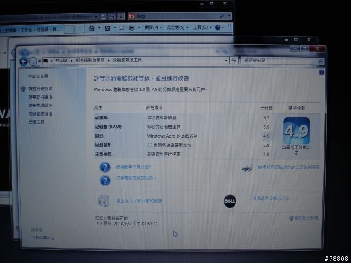Click the Print icon in IE command bar
The width and height of the screenshot is (351, 263).
[132, 28]
